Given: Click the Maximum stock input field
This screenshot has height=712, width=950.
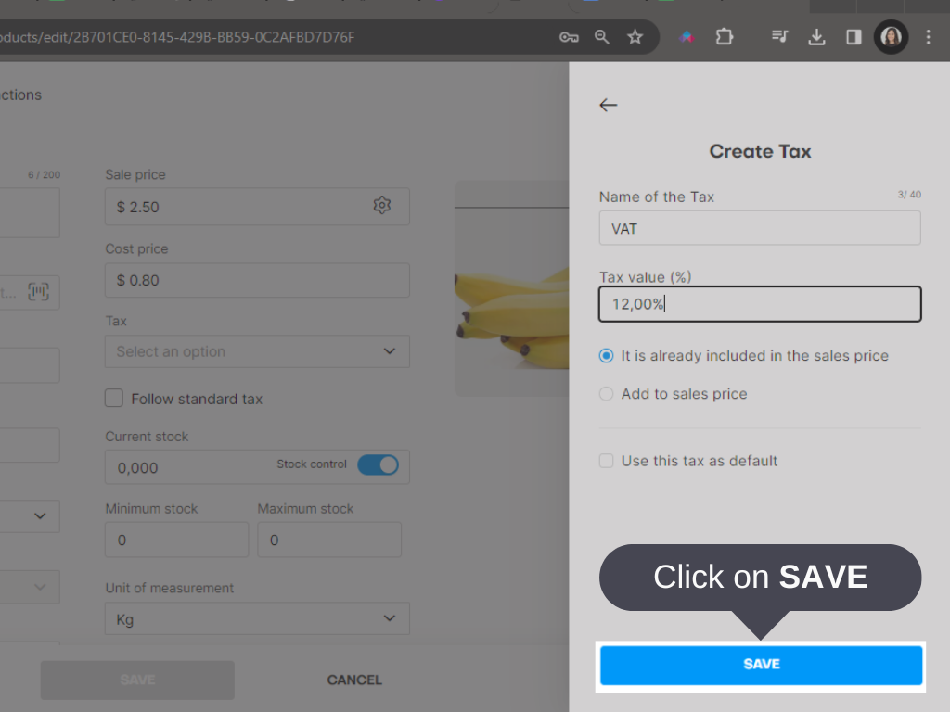Looking at the screenshot, I should (x=329, y=540).
